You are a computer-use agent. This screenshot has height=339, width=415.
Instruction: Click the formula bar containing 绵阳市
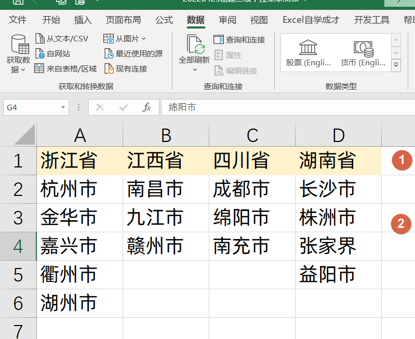pyautogui.click(x=288, y=107)
